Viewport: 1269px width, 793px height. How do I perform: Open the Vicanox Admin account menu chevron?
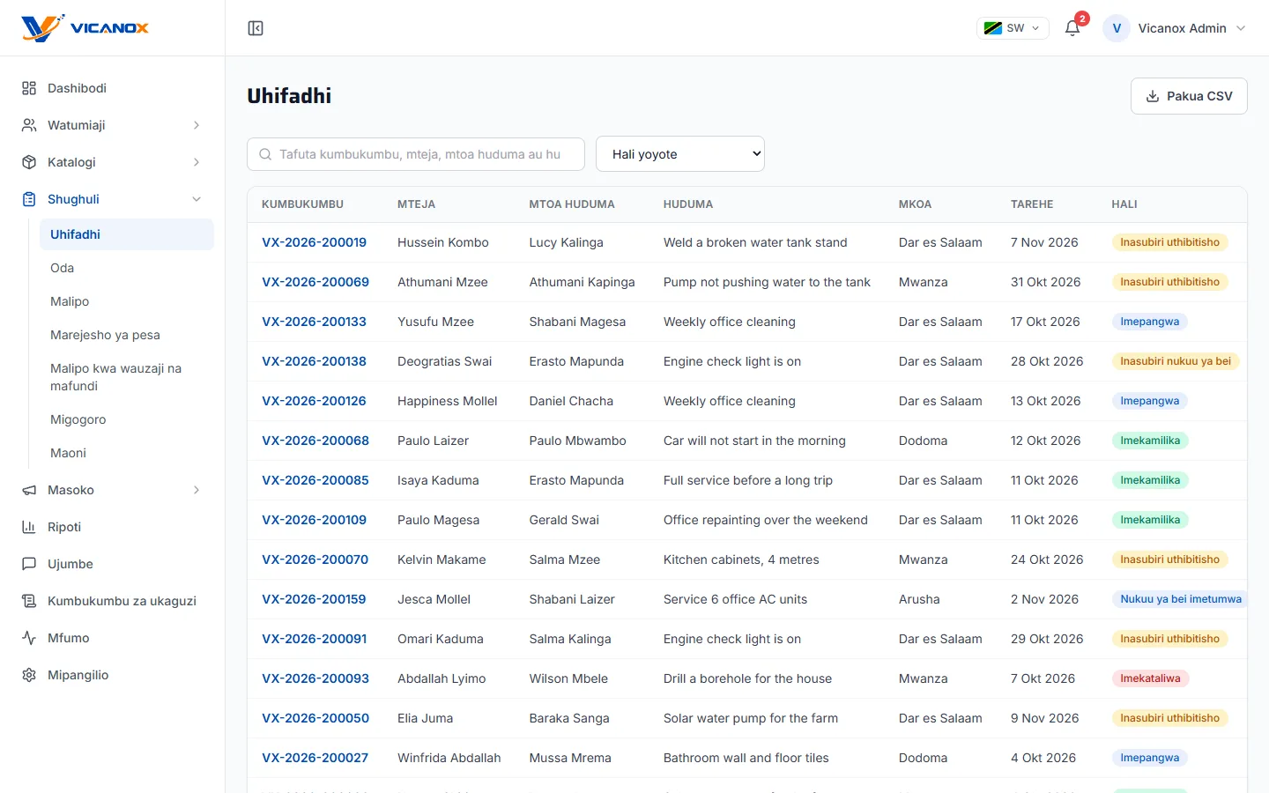click(x=1241, y=28)
